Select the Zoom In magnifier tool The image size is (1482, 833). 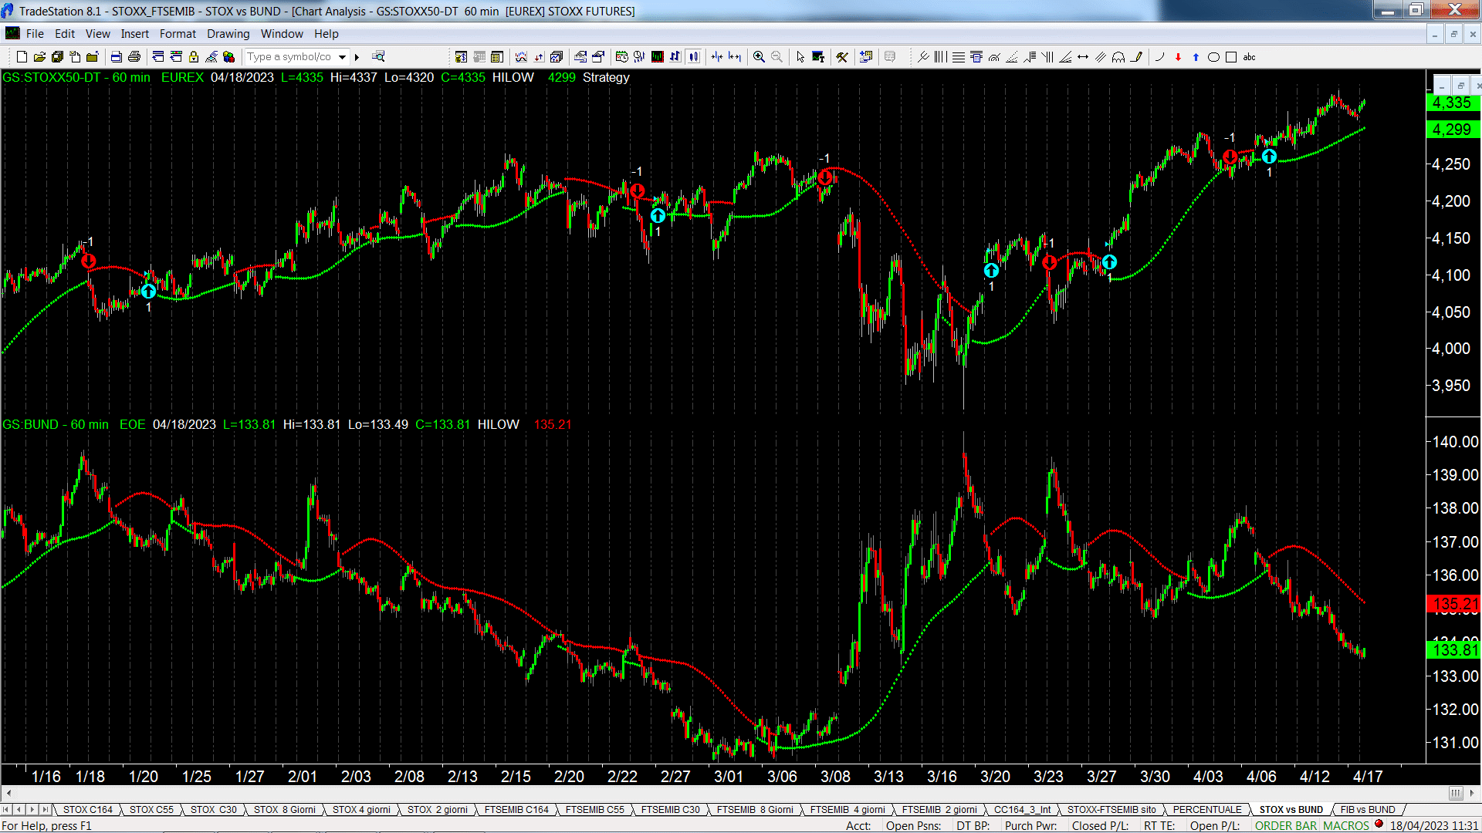[759, 57]
